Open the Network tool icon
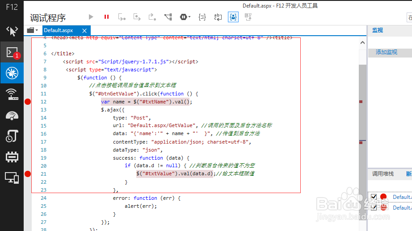The height and width of the screenshot is (231, 412). click(x=12, y=95)
